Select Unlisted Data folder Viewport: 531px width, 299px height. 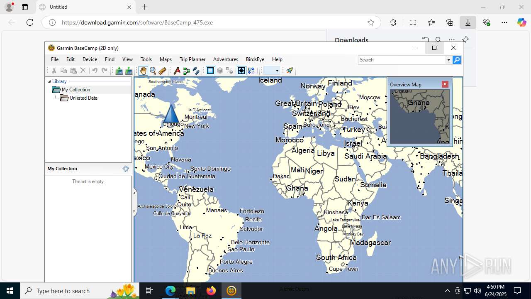point(83,98)
